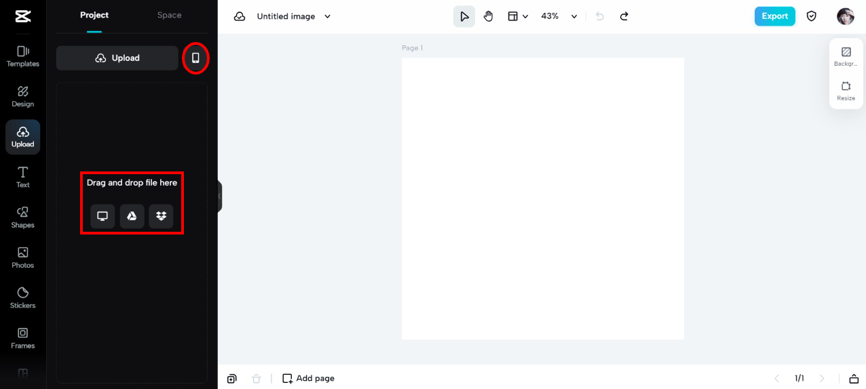Click 'Drag and drop file here' text
Screen dimensions: 866x389
tap(132, 183)
